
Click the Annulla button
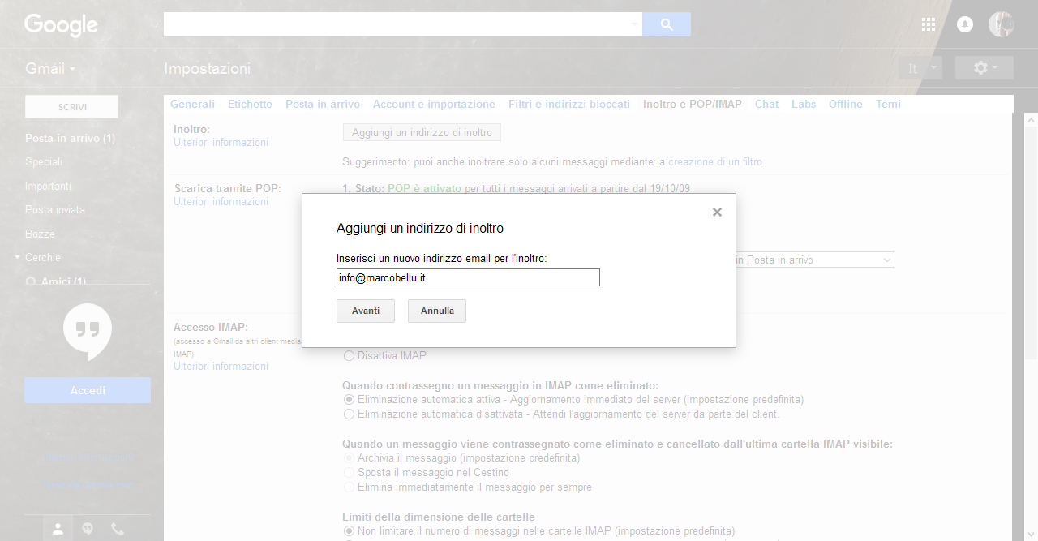click(x=437, y=311)
